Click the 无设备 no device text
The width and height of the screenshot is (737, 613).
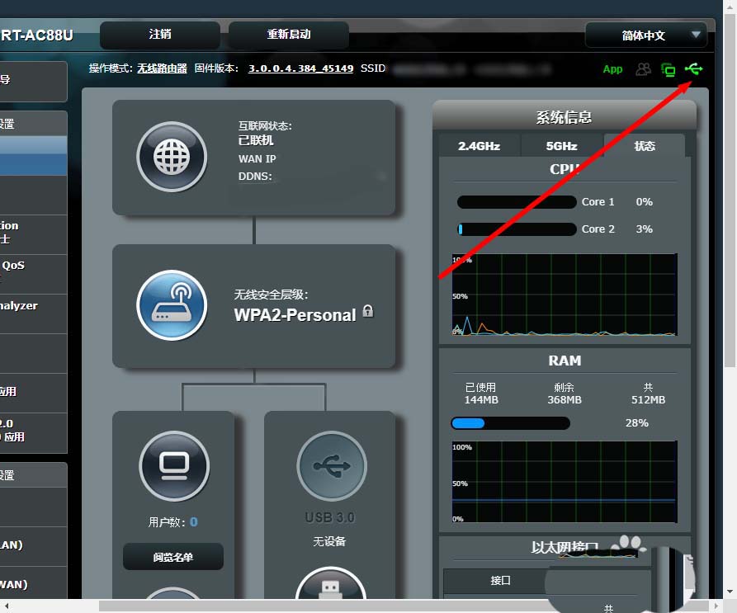pyautogui.click(x=329, y=541)
